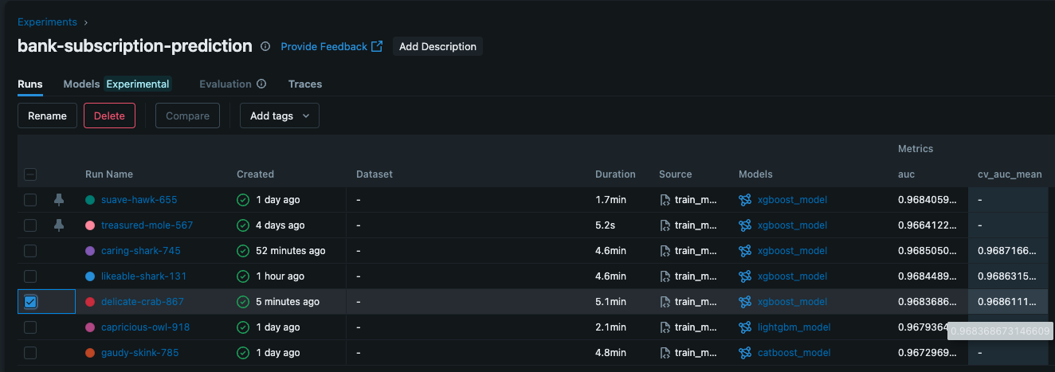Click the Evaluation tab info icon

click(x=261, y=84)
